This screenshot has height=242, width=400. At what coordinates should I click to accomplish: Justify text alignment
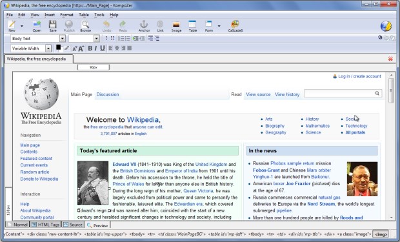[129, 48]
